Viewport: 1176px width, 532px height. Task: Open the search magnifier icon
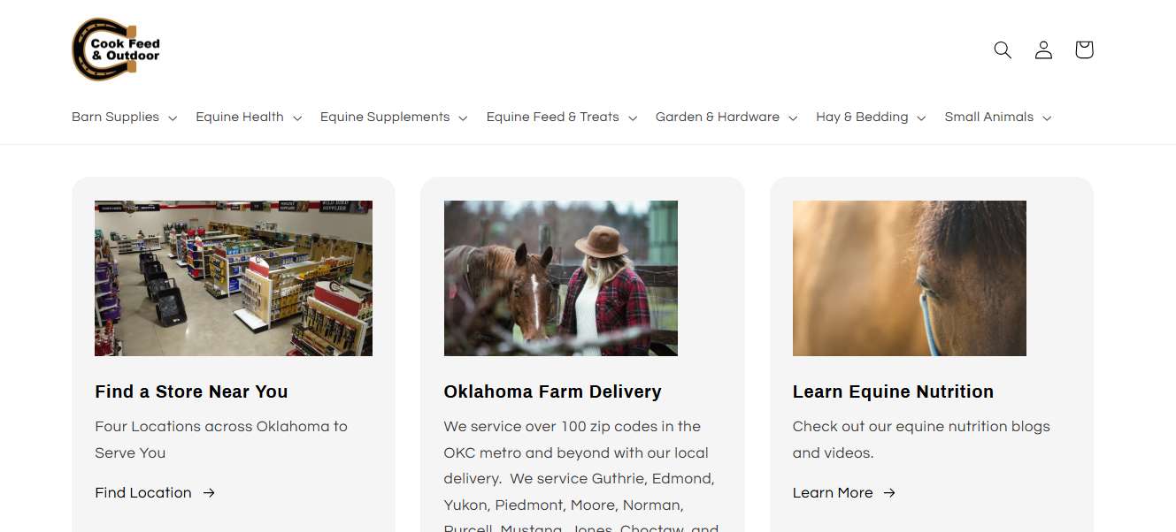[x=1003, y=49]
